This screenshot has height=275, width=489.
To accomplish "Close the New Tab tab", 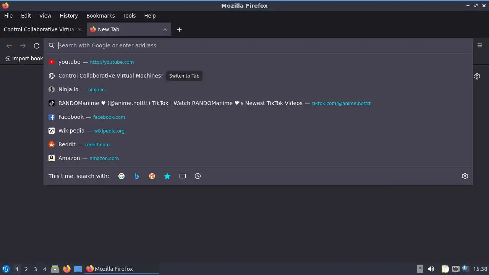I will click(165, 29).
